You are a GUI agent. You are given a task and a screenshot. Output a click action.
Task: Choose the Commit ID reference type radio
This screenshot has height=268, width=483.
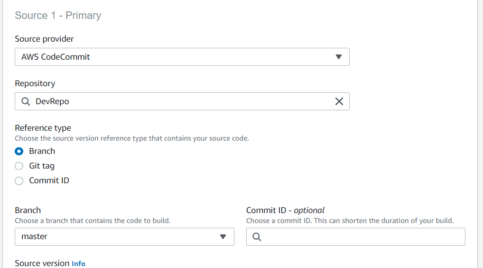coord(19,181)
